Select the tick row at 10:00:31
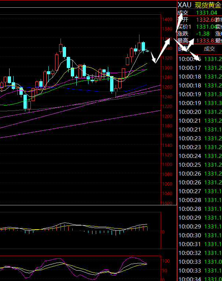This screenshot has height=281, width=222. click(x=200, y=244)
